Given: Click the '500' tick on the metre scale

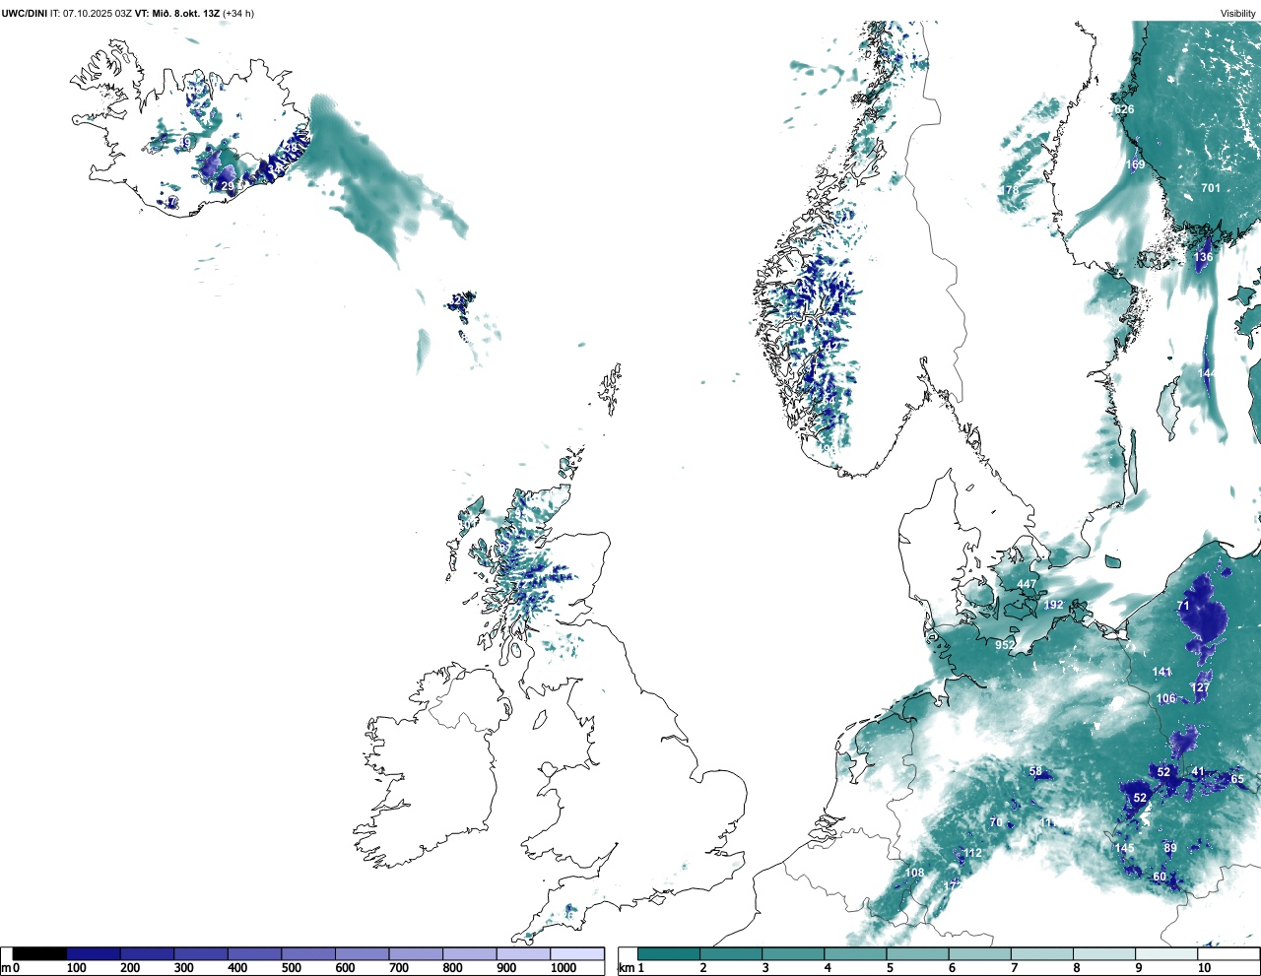Looking at the screenshot, I should (x=291, y=968).
